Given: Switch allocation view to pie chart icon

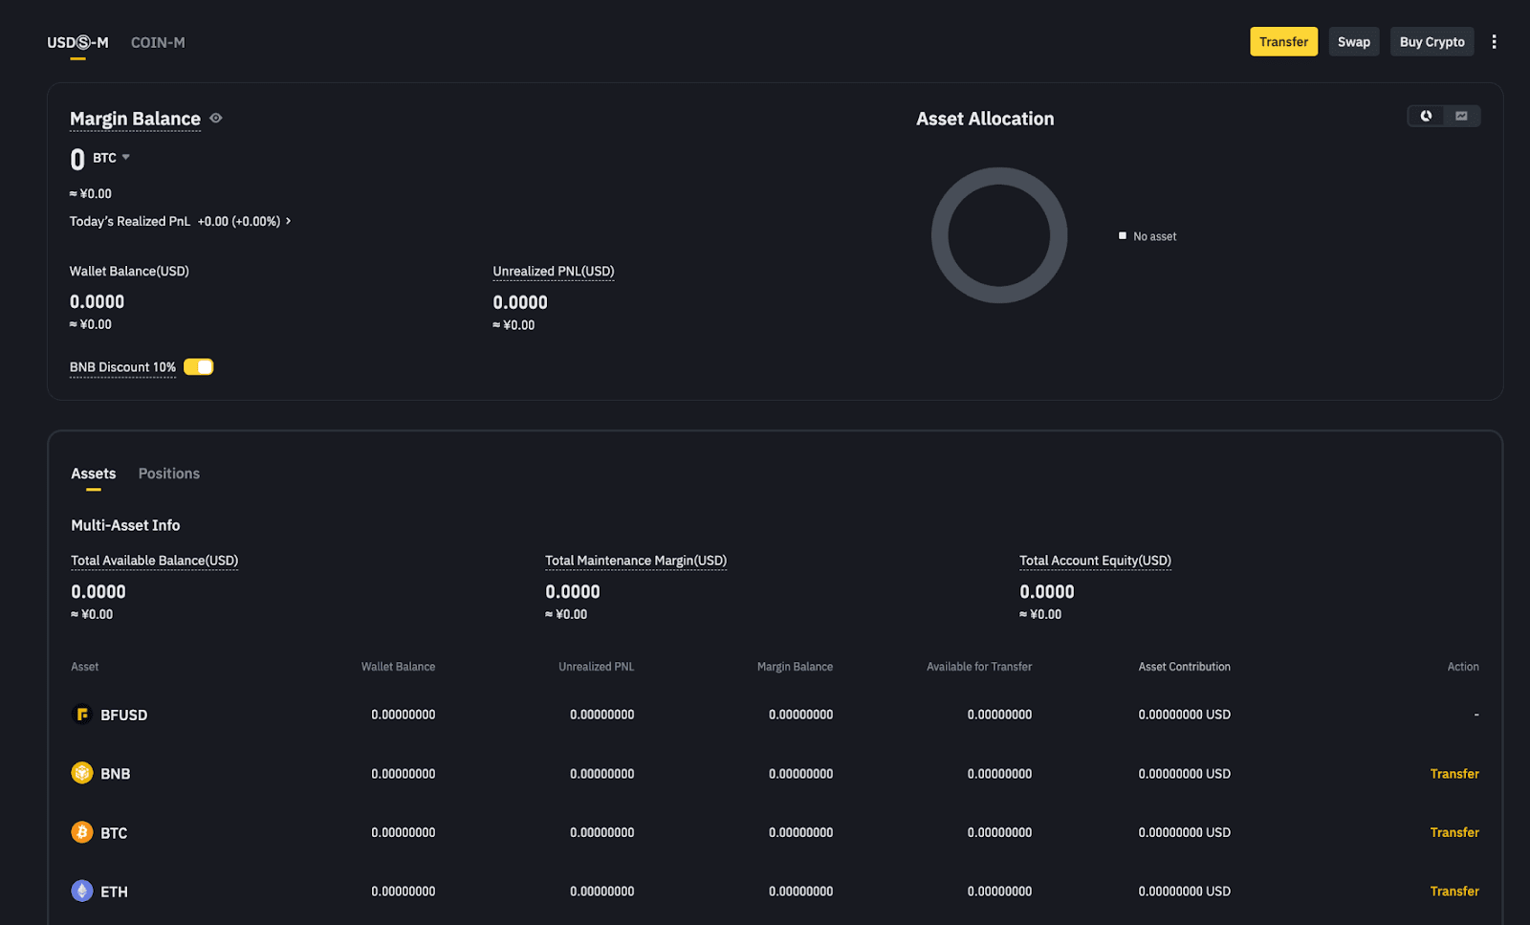Looking at the screenshot, I should (1426, 116).
